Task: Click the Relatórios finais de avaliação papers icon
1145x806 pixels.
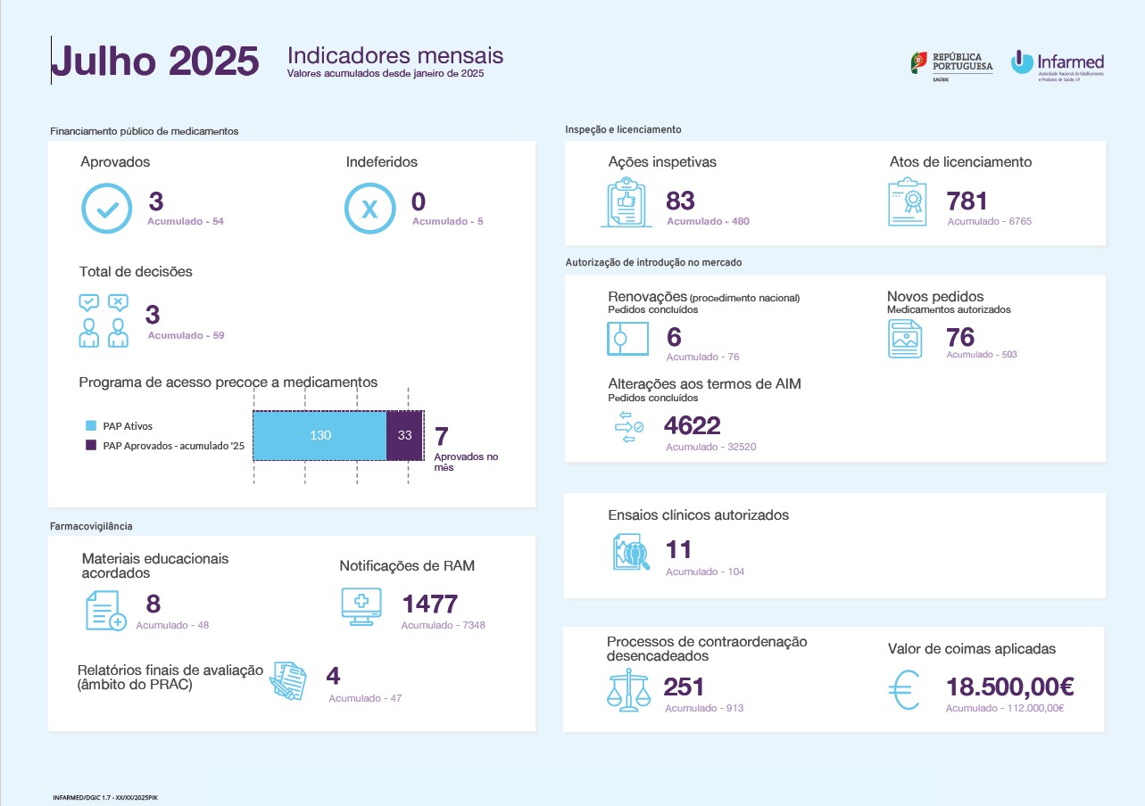Action: pyautogui.click(x=288, y=681)
